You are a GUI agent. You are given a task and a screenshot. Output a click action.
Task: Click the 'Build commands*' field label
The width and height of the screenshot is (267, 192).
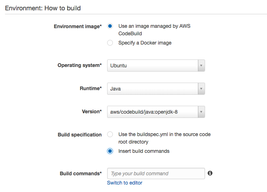click(x=80, y=173)
